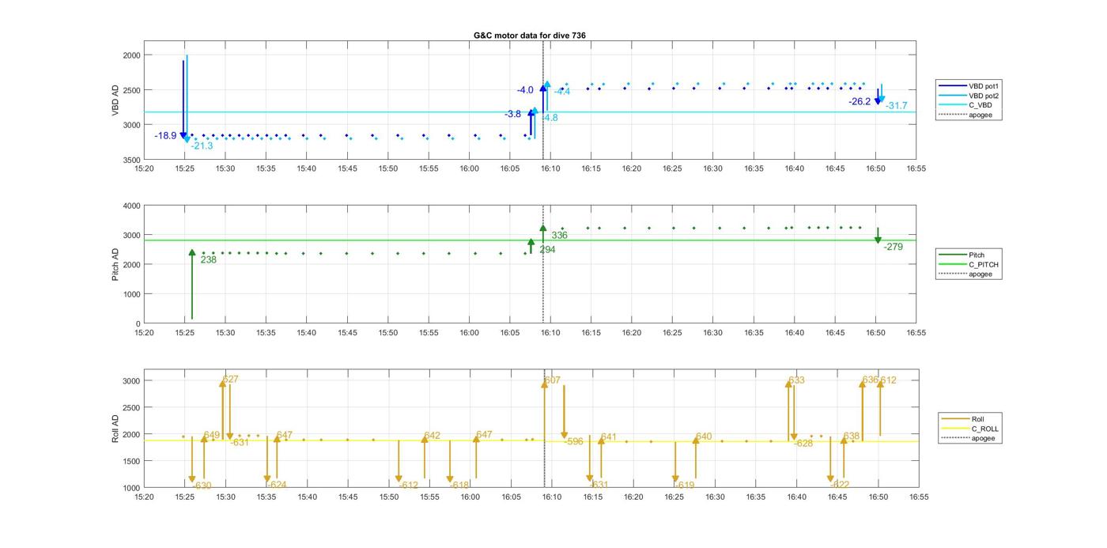
Task: Click the '-279' pitch data label
Action: pyautogui.click(x=893, y=248)
